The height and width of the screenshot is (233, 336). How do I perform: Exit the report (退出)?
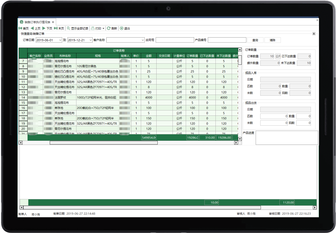pyautogui.click(x=125, y=28)
